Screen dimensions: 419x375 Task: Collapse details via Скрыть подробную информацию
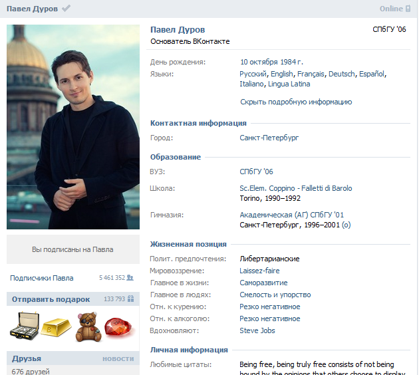(x=296, y=102)
